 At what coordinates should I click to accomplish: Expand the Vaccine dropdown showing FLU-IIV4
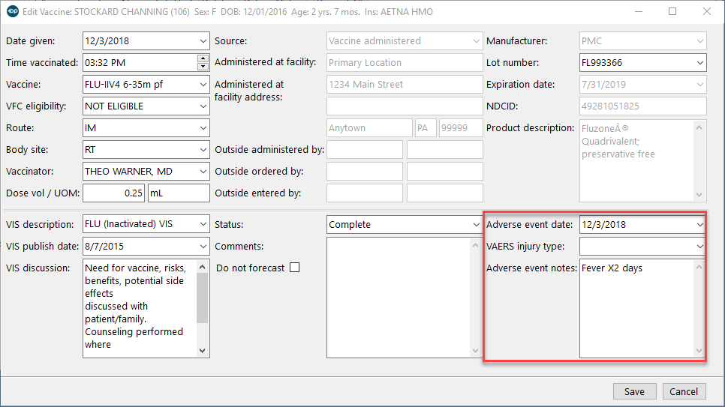click(203, 85)
